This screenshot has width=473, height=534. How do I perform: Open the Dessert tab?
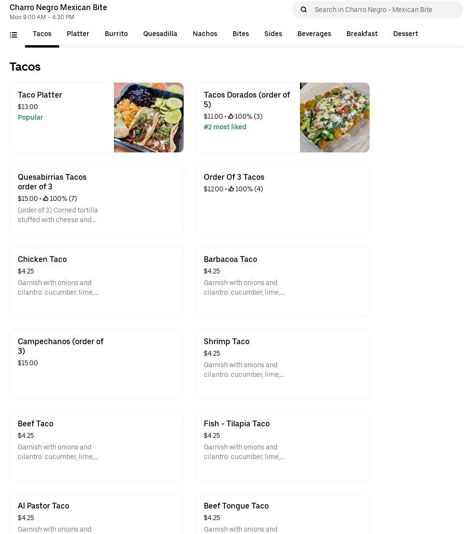pyautogui.click(x=405, y=34)
